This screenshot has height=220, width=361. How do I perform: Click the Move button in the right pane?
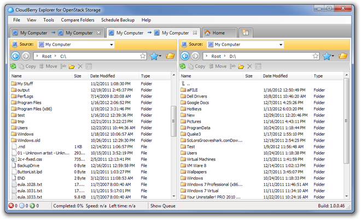218,66
